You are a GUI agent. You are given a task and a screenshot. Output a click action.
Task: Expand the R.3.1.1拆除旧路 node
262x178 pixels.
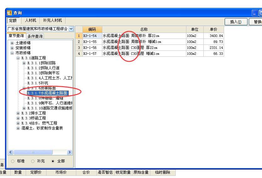coord(24,63)
